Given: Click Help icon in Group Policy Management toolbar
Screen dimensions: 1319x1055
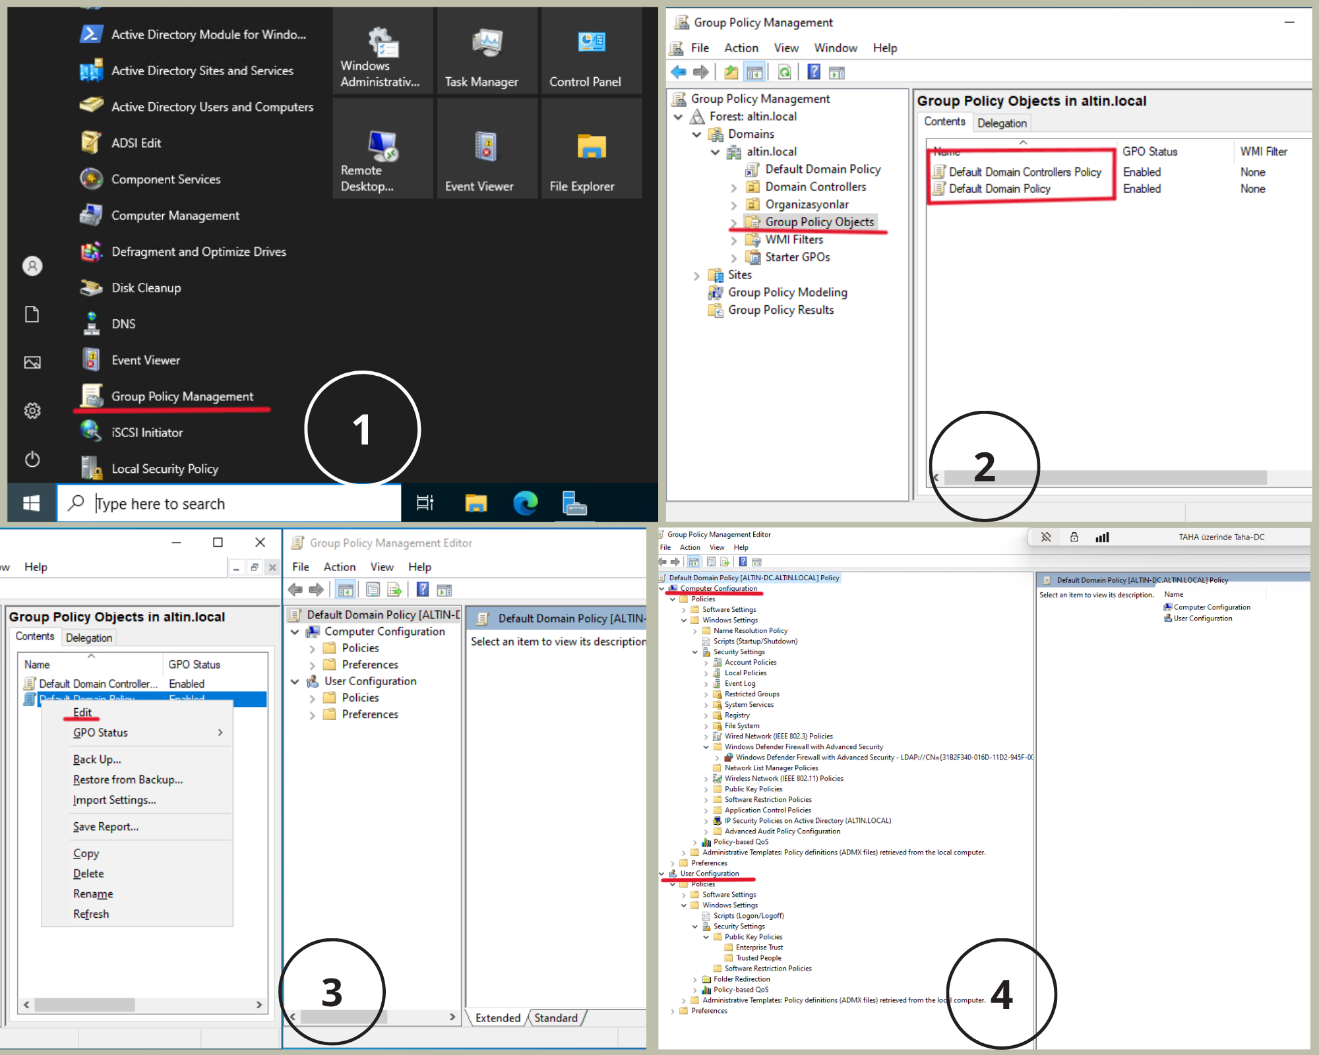Looking at the screenshot, I should coord(814,72).
